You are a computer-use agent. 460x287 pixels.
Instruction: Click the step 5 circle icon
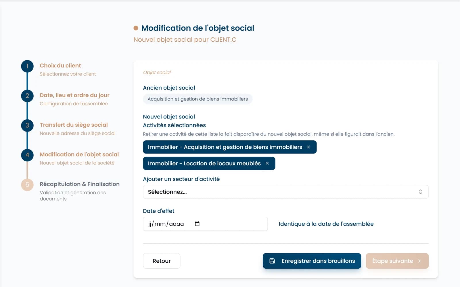click(x=27, y=185)
